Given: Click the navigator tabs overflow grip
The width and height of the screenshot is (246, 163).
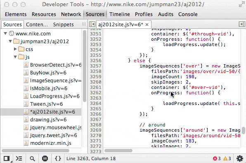Looking at the screenshot, I should [x=84, y=24].
